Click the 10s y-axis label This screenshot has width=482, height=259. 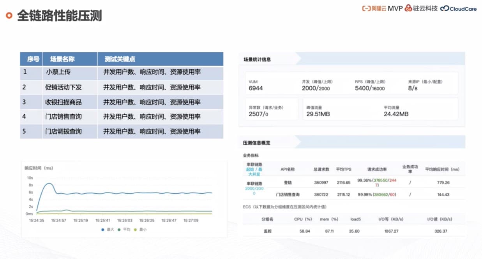[x=30, y=178]
